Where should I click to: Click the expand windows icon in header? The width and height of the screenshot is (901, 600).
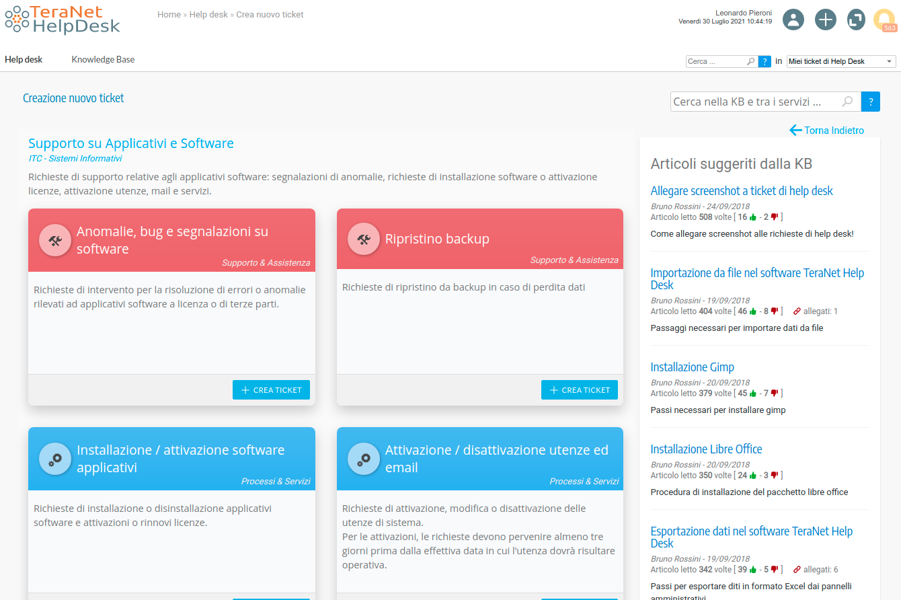[856, 20]
